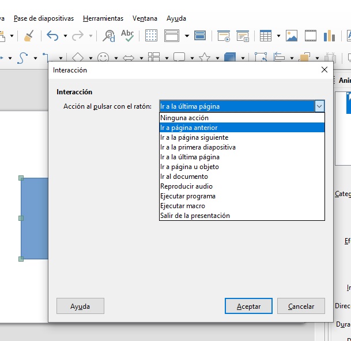The width and height of the screenshot is (351, 341).
Task: Start slideshow from current slide icon
Action: 243,36
